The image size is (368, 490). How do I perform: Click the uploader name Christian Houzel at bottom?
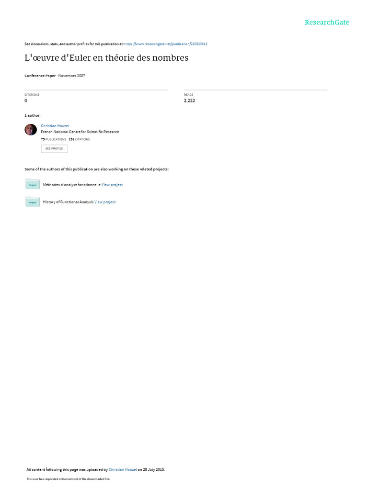(123, 469)
